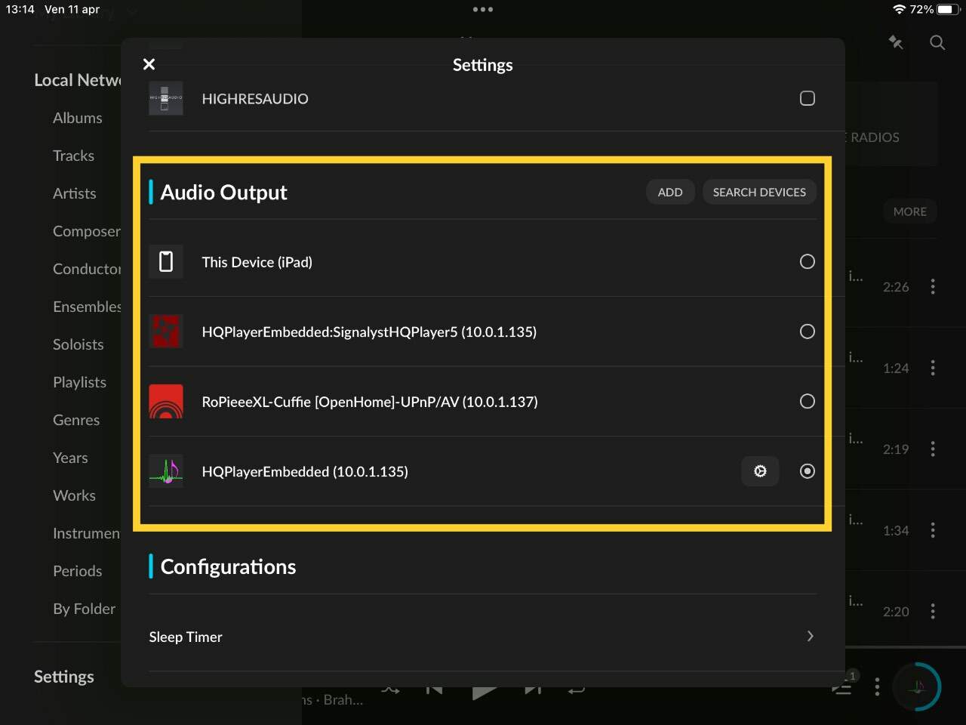The height and width of the screenshot is (725, 966).
Task: Click the sparkle icon beside the search
Action: click(896, 42)
